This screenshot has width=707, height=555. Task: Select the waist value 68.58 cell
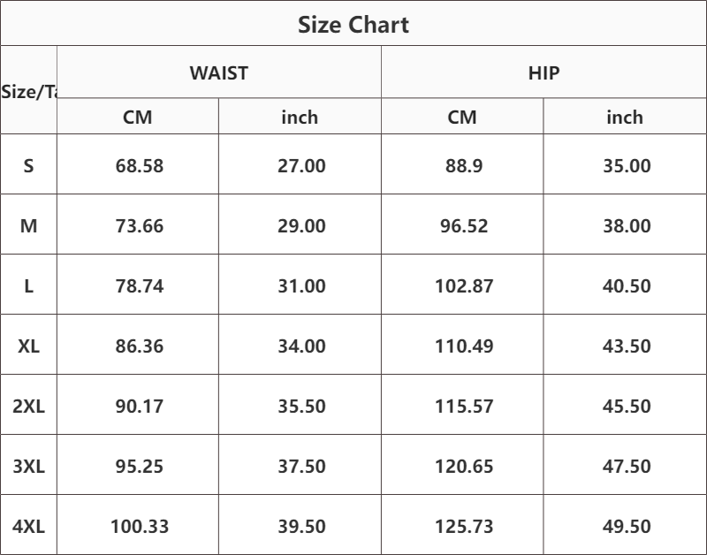[x=138, y=164]
